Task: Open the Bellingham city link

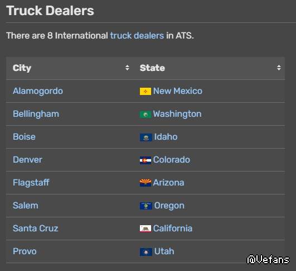Action: 36,114
